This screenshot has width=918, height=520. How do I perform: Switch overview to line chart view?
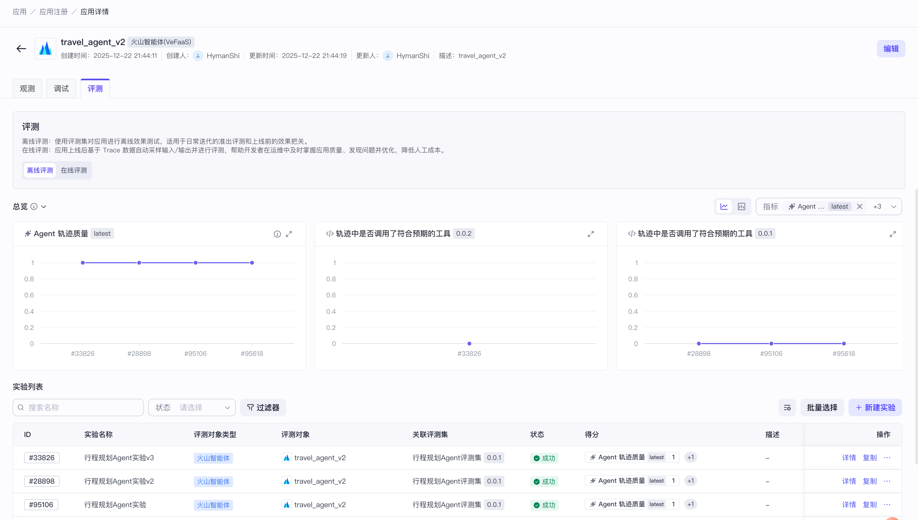coord(724,206)
